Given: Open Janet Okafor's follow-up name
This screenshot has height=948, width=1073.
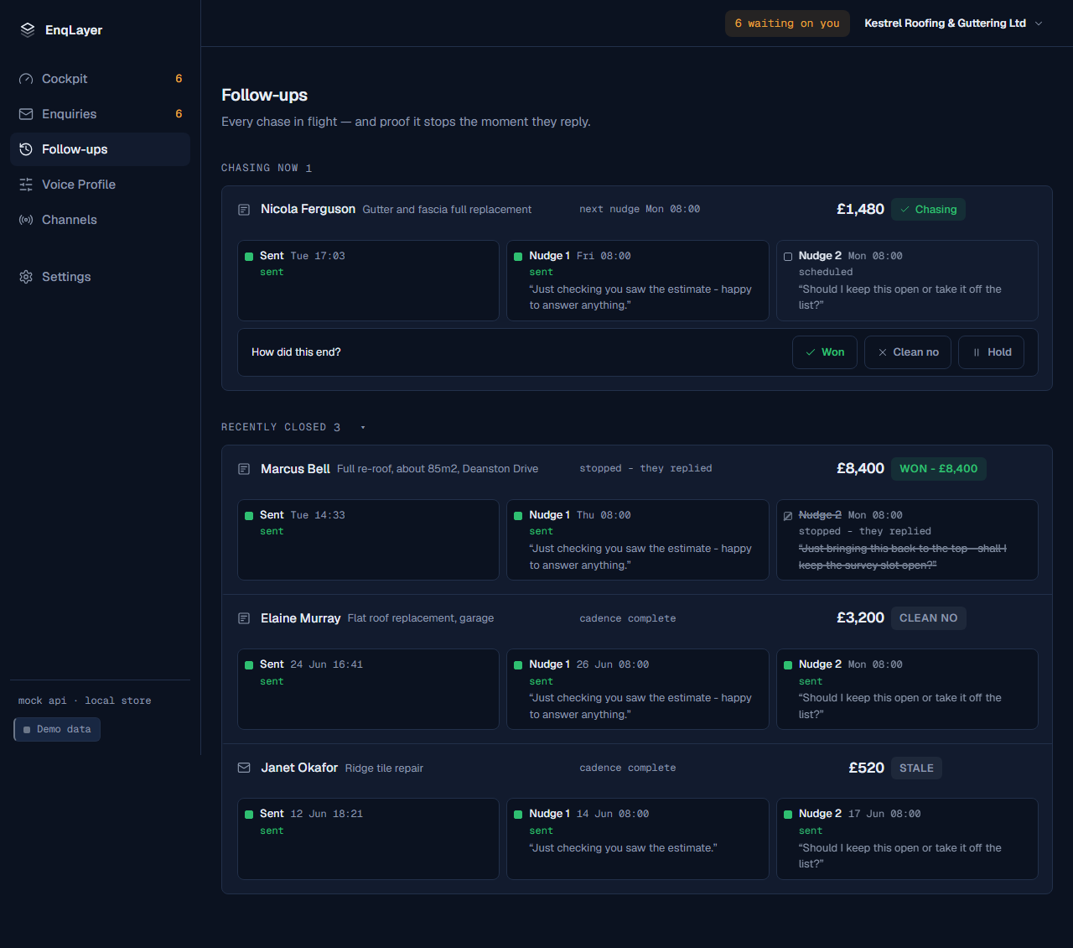Looking at the screenshot, I should (x=299, y=768).
